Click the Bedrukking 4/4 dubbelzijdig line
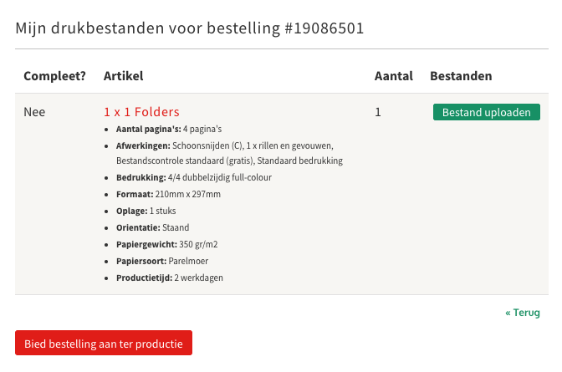Image resolution: width=562 pixels, height=372 pixels. point(193,177)
